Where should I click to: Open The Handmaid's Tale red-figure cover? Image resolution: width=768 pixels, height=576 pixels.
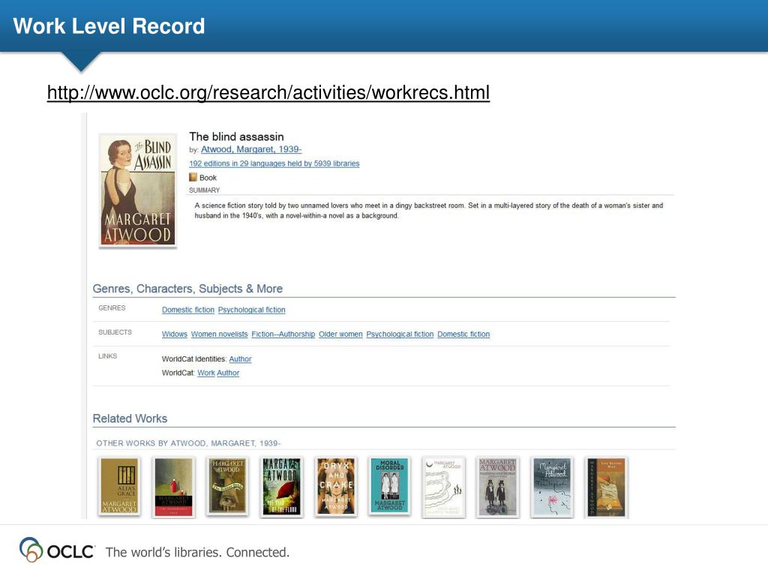(x=174, y=487)
